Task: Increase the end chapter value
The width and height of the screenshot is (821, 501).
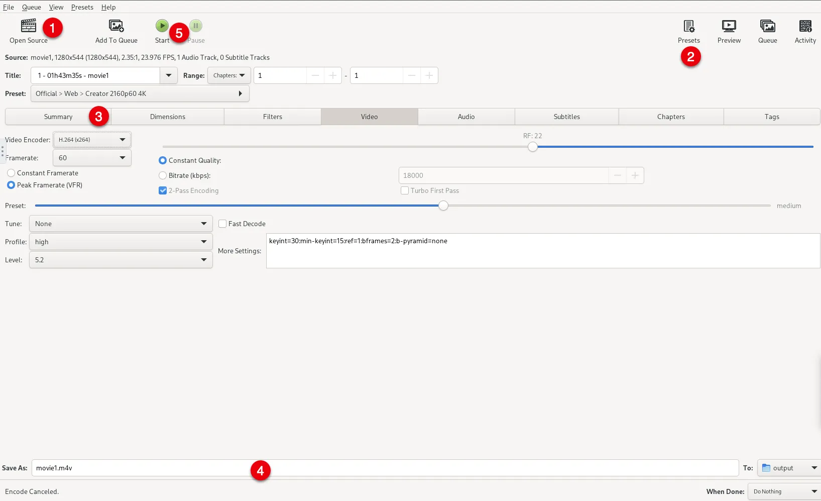Action: (x=429, y=75)
